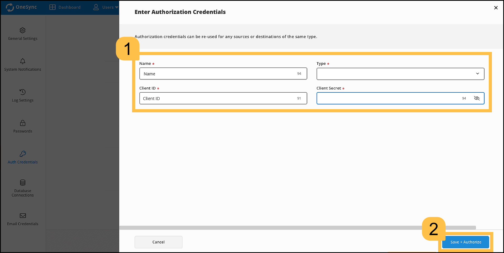Expand the Users menu
Screen dimensions: 504x253
[x=106, y=7]
